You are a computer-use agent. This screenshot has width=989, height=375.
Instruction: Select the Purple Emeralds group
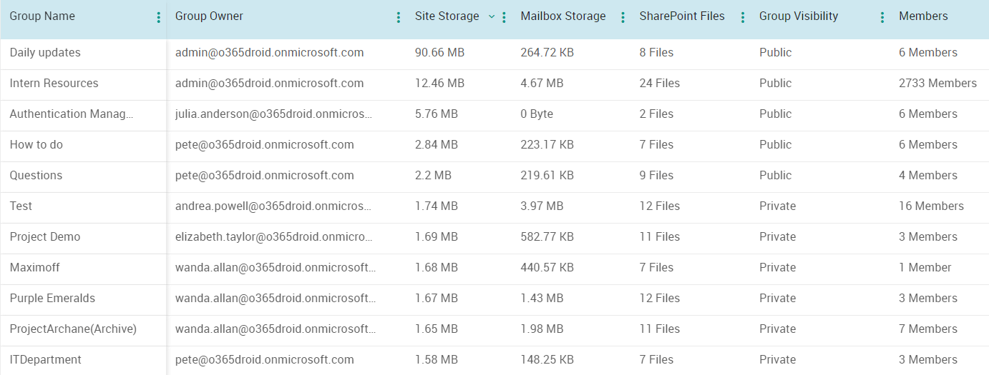52,299
